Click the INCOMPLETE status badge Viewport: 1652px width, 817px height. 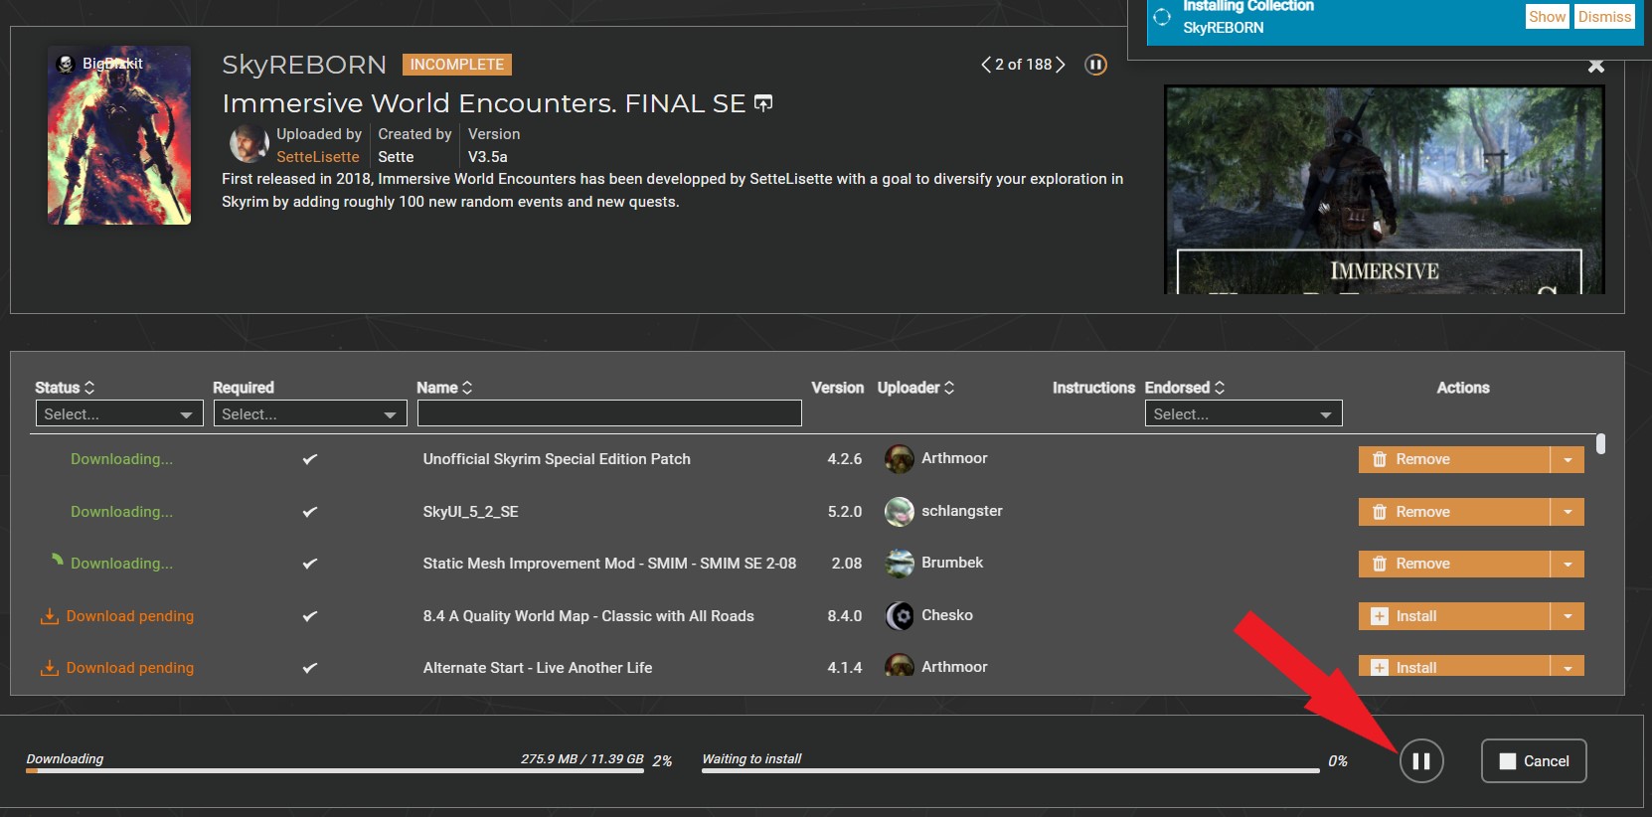pyautogui.click(x=457, y=65)
